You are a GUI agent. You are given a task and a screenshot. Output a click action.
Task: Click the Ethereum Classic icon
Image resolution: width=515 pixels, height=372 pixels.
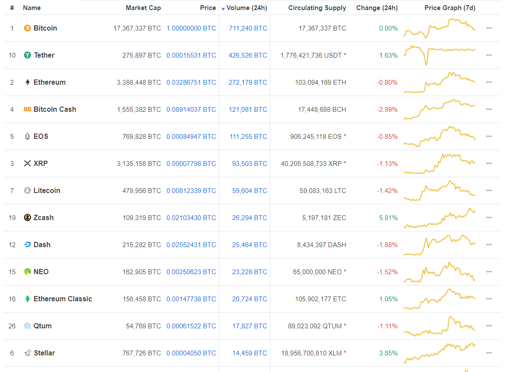(x=28, y=299)
